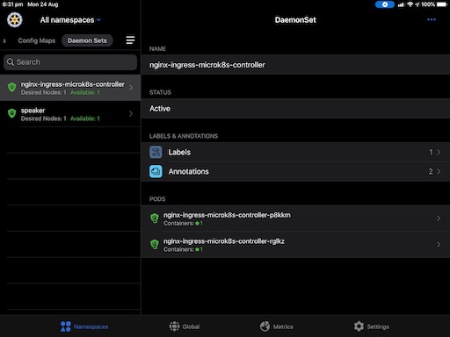The image size is (450, 337).
Task: Select the speaker daemon set
Action: click(x=70, y=114)
